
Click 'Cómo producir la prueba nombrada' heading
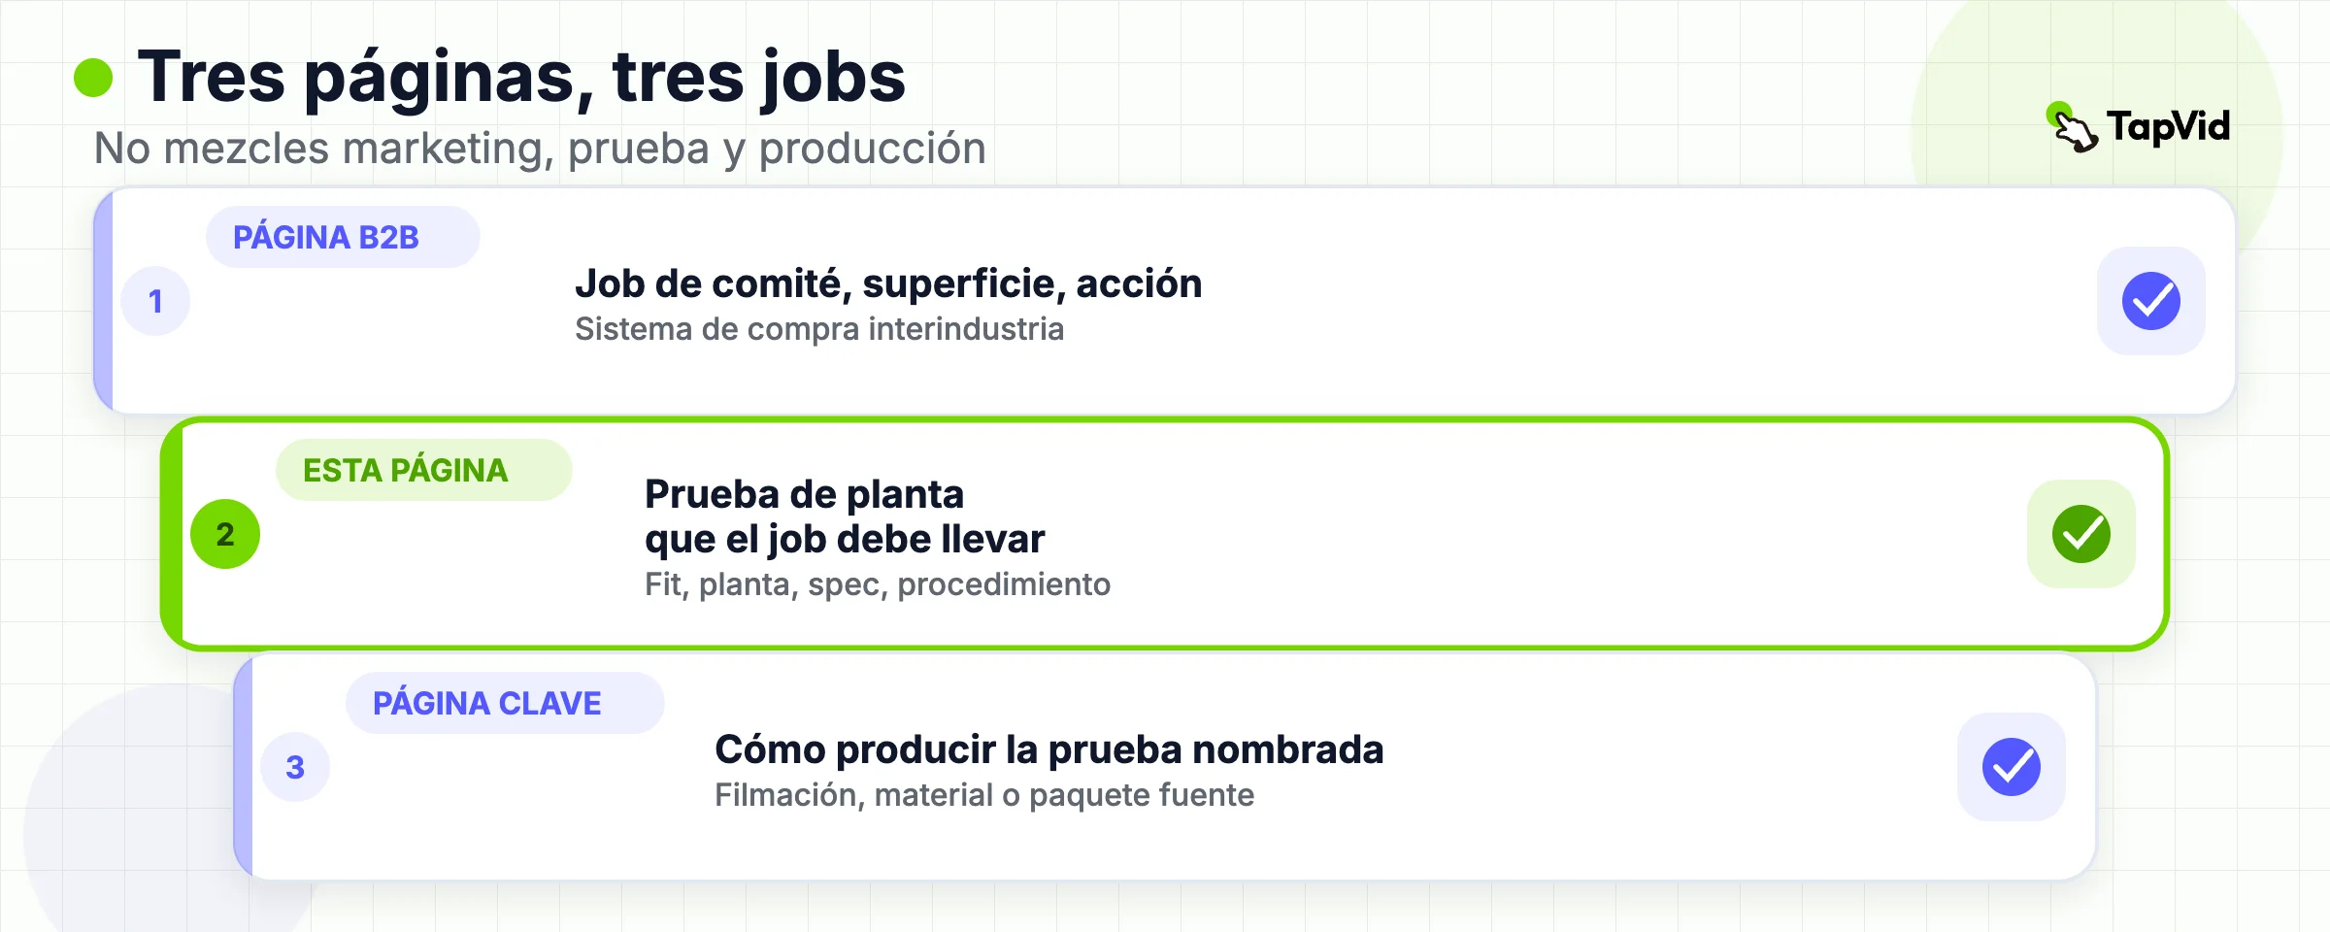tap(1048, 749)
